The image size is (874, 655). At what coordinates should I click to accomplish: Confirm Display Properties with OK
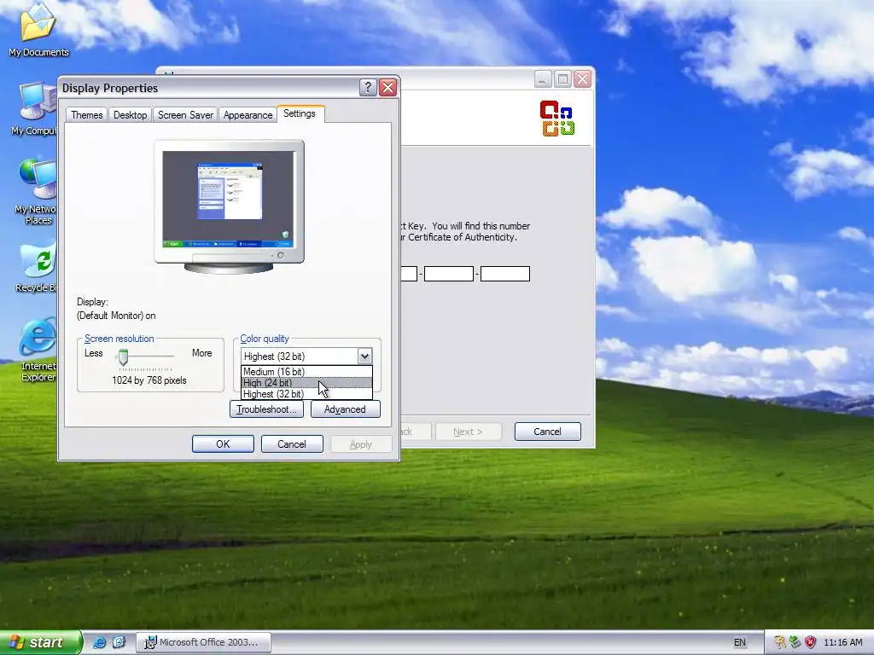(x=223, y=443)
